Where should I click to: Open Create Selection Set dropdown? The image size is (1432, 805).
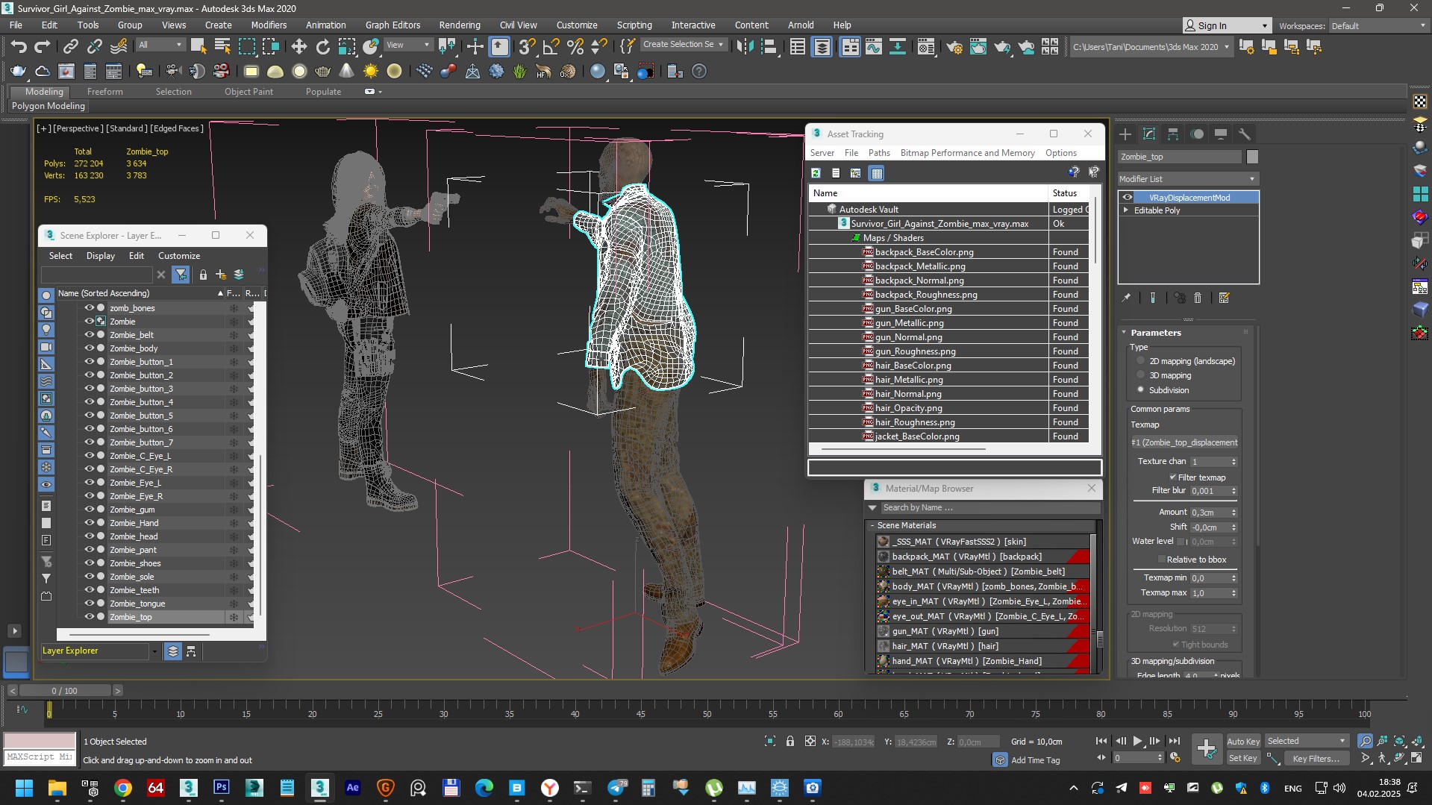[683, 45]
